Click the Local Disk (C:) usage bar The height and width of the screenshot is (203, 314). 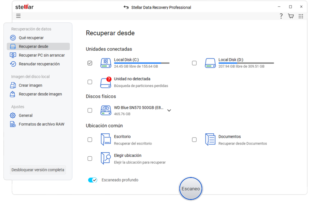pos(142,63)
